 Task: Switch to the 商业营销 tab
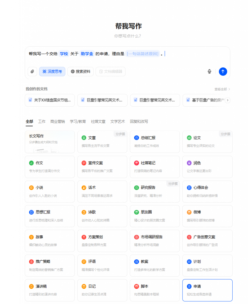pos(58,121)
